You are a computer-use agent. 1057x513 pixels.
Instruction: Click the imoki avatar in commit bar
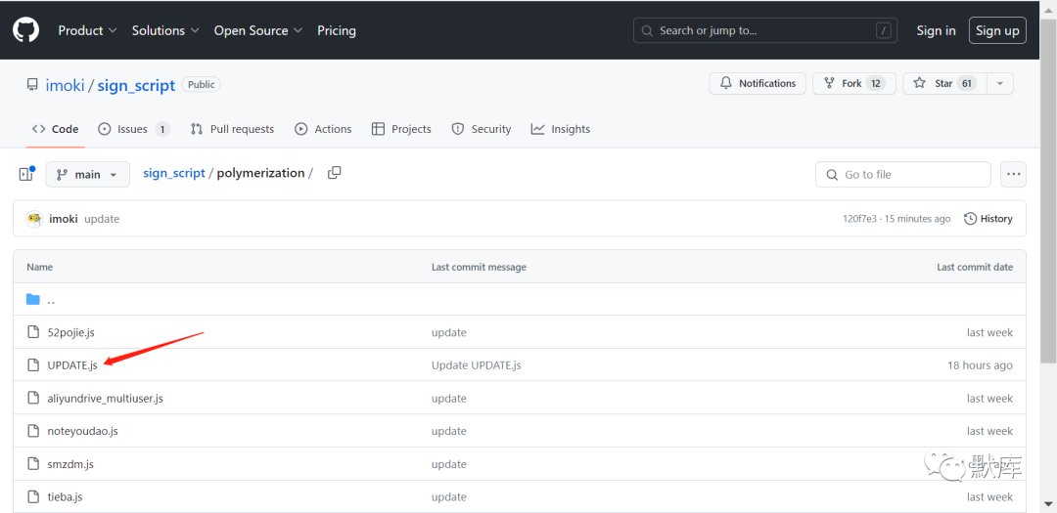tap(34, 219)
